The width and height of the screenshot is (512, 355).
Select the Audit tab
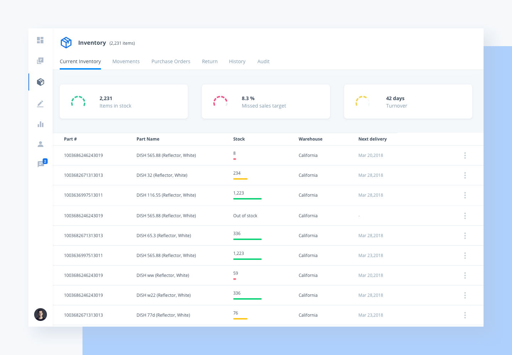click(263, 61)
